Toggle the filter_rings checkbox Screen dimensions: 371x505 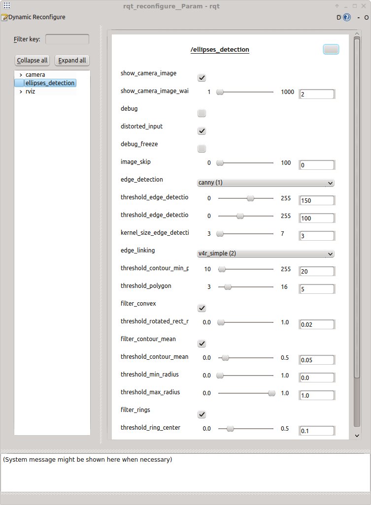coord(202,414)
